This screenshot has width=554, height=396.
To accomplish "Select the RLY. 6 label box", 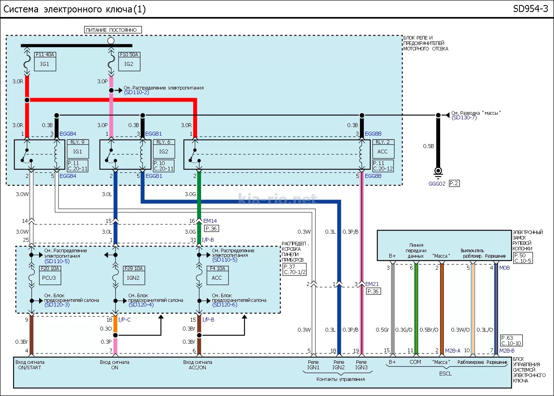I will pos(164,149).
